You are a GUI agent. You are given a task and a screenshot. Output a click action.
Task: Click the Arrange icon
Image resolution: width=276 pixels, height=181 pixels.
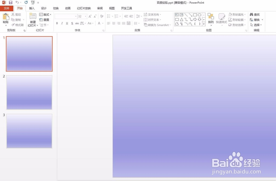click(211, 16)
